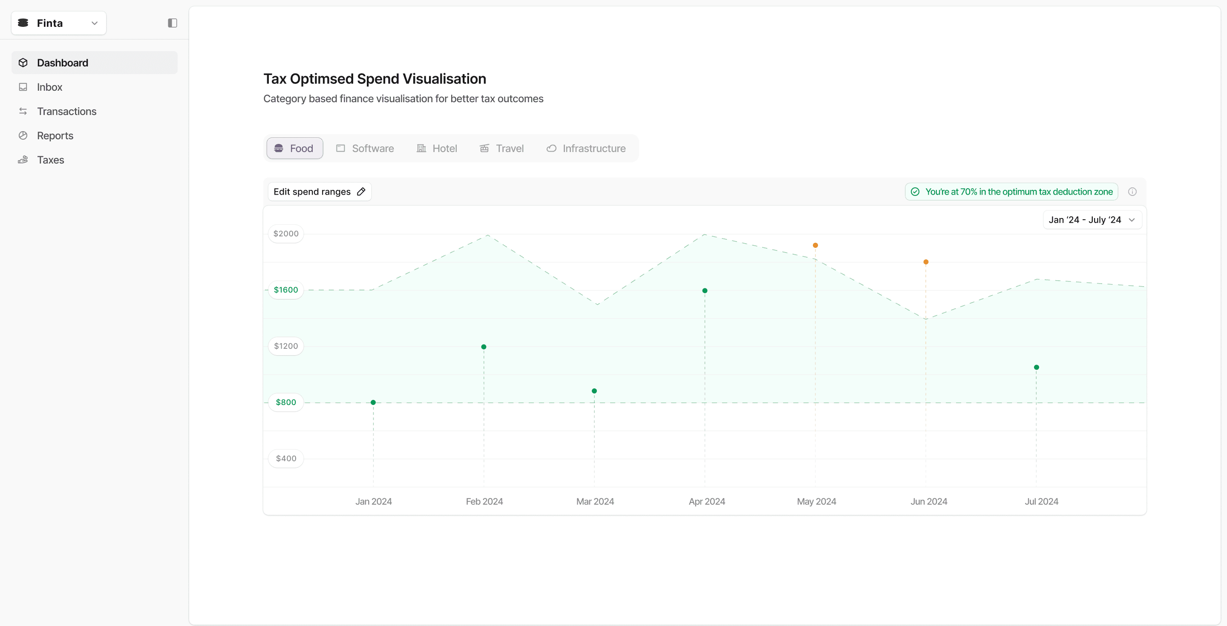The image size is (1227, 626).
Task: Click the Taxes hand-coins icon
Action: pyautogui.click(x=23, y=160)
